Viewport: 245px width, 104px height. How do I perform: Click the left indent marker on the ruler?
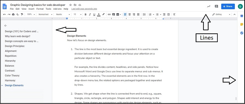coord(67,19)
